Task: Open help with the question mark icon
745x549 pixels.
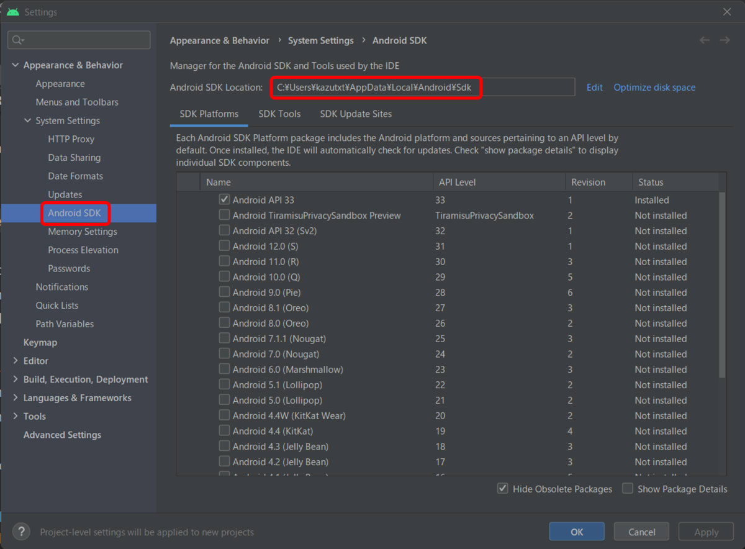Action: coord(21,532)
